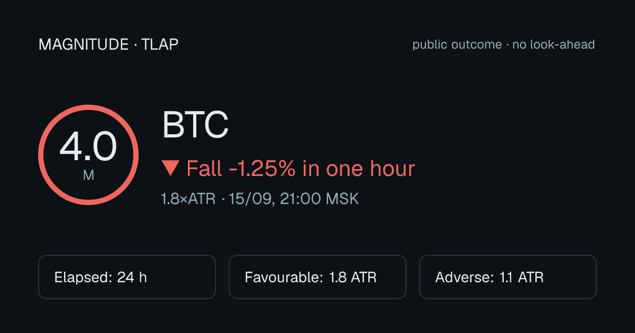Click the MAGNITUDE · TLAP header label
The height and width of the screenshot is (333, 635).
[108, 45]
